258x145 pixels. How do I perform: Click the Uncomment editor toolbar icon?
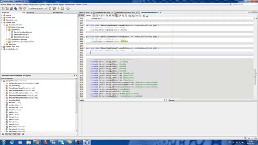pos(147,16)
